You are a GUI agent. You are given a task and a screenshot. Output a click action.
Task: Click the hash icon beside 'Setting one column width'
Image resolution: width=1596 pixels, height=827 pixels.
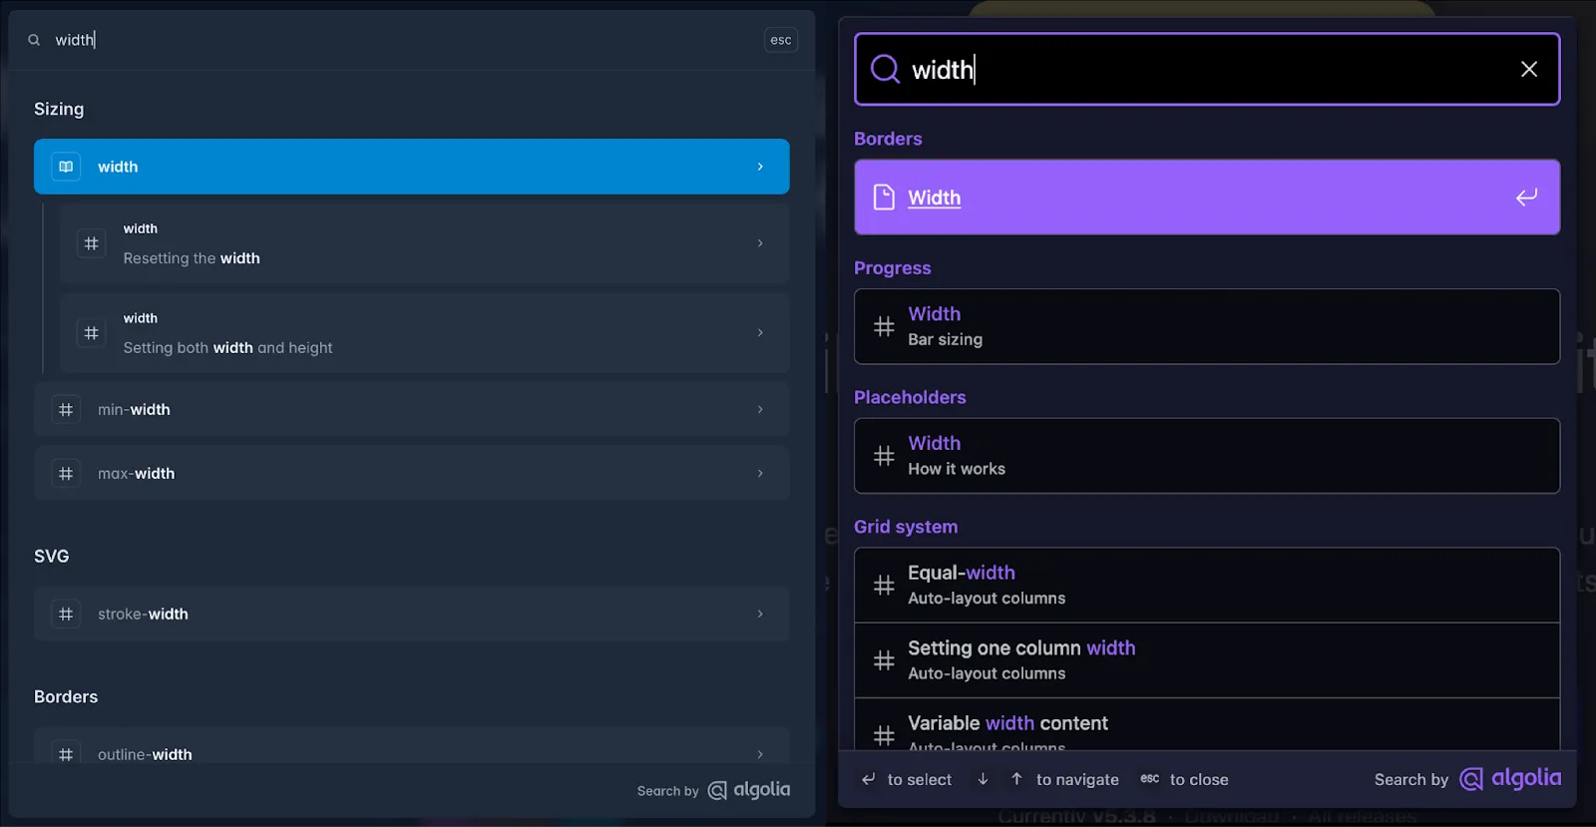884,660
